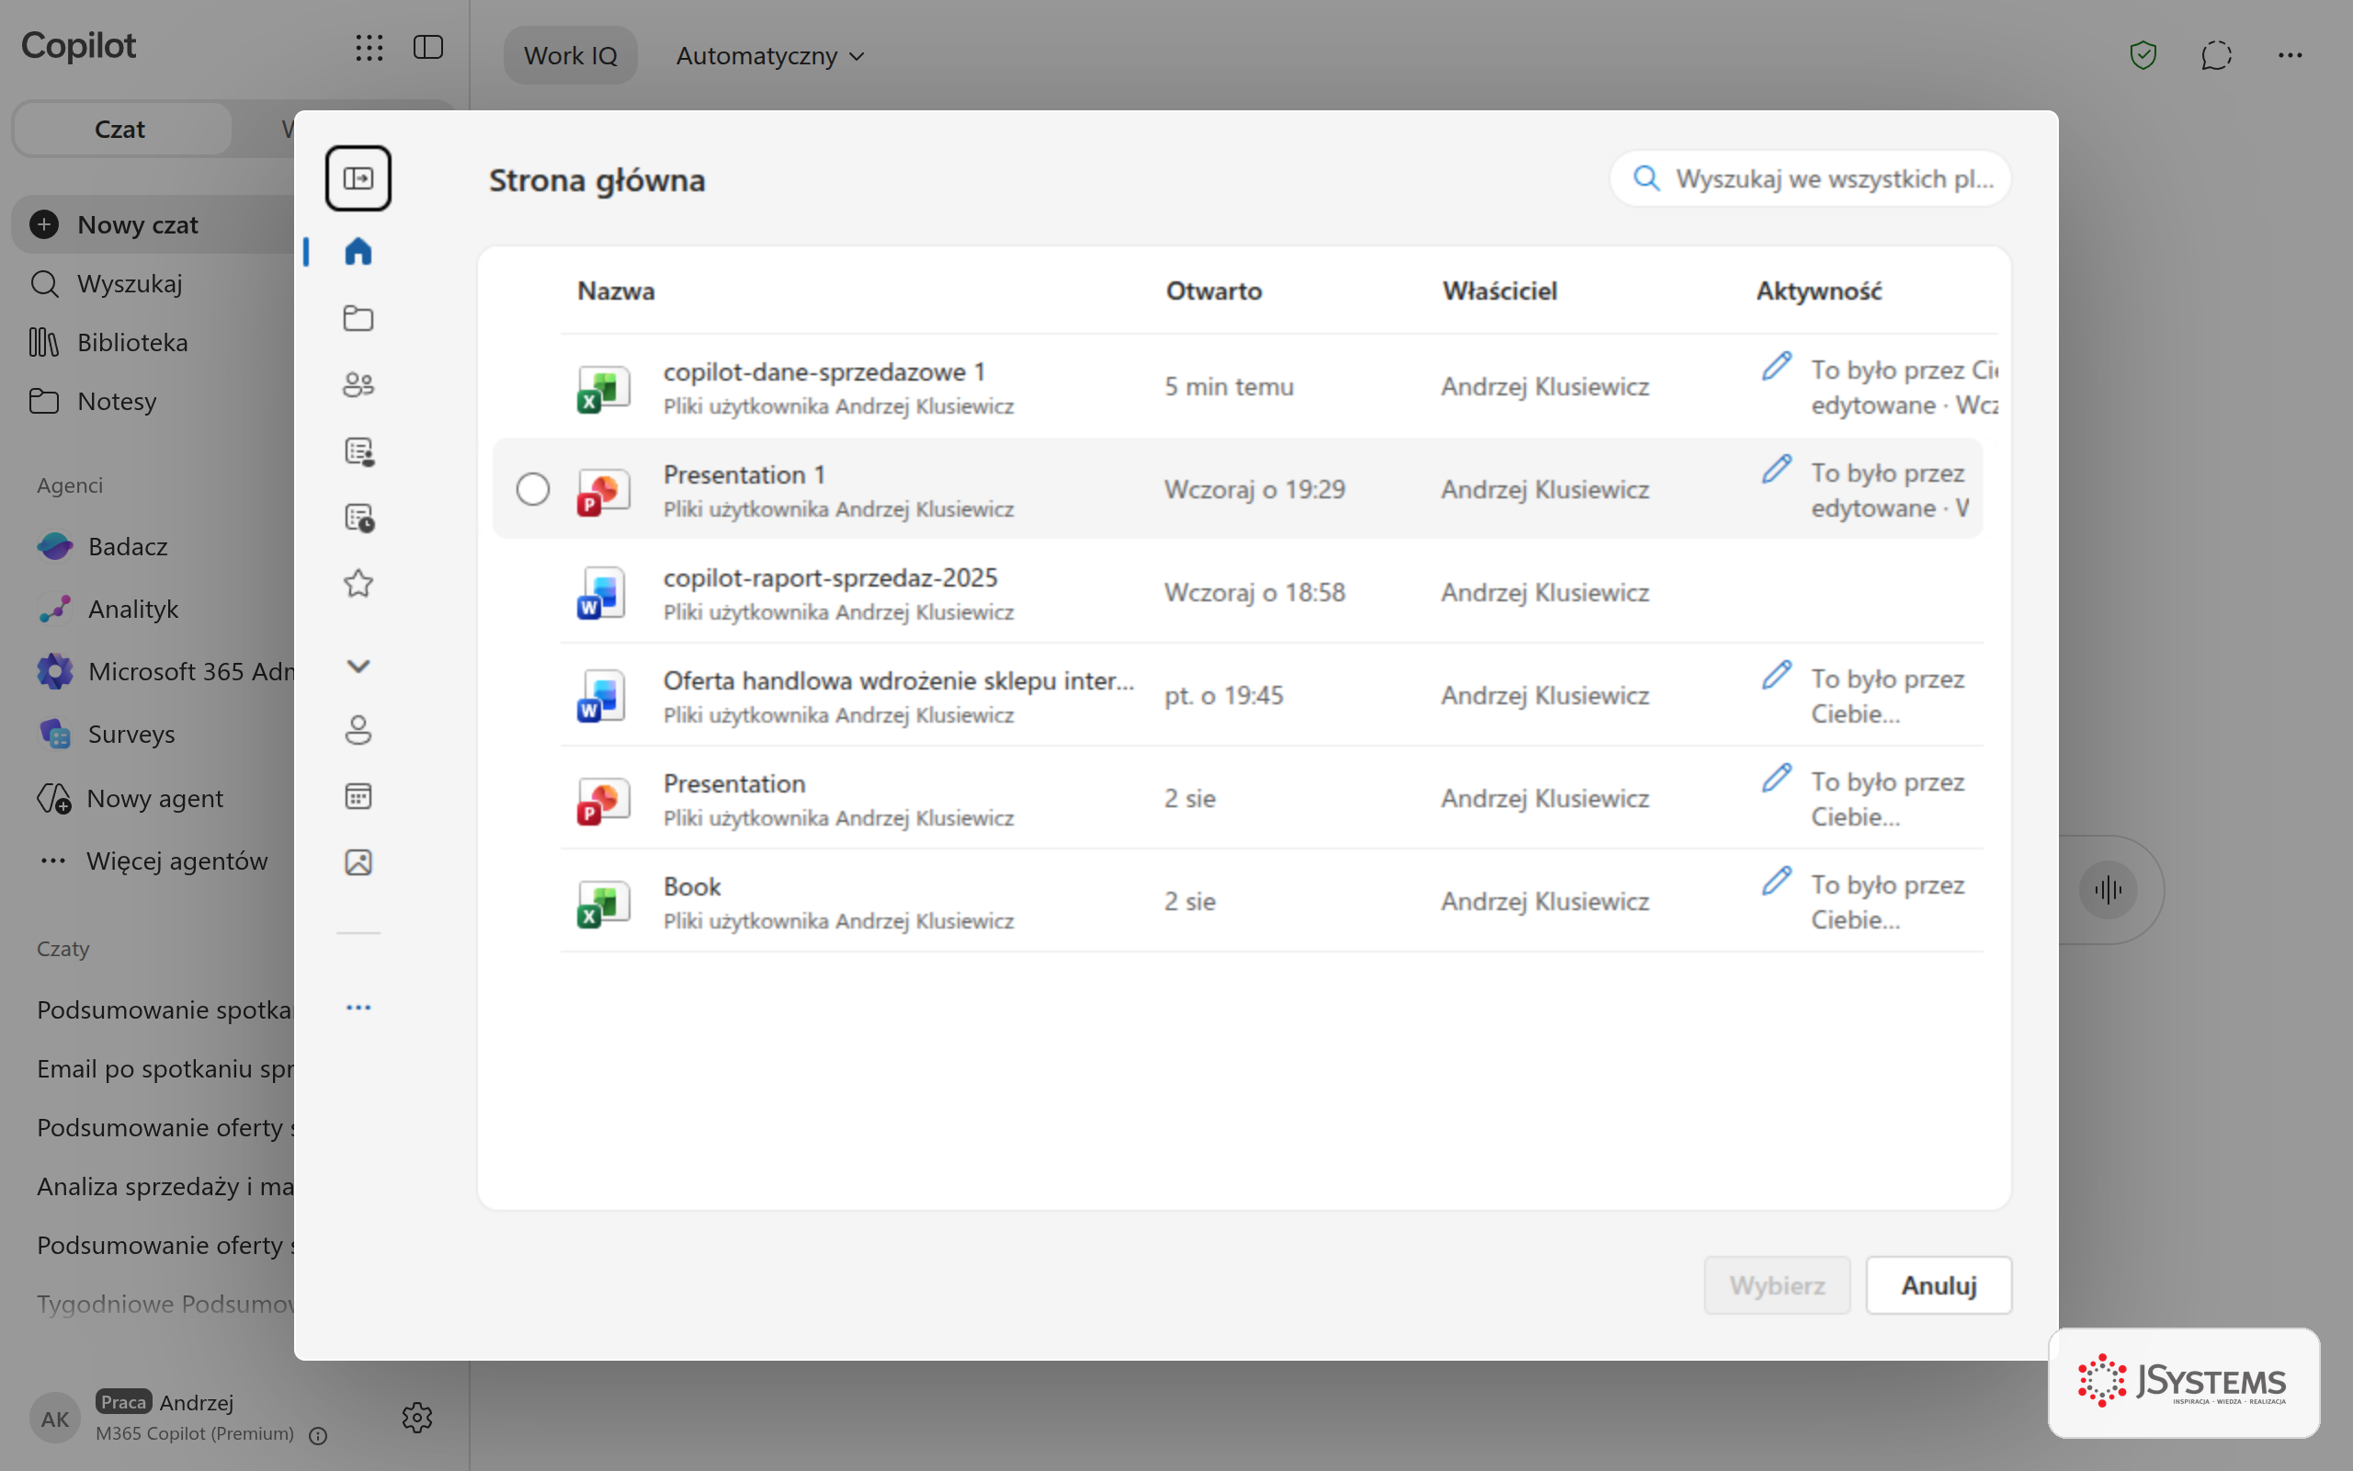Click the Wybierz button
This screenshot has width=2353, height=1471.
1777,1285
